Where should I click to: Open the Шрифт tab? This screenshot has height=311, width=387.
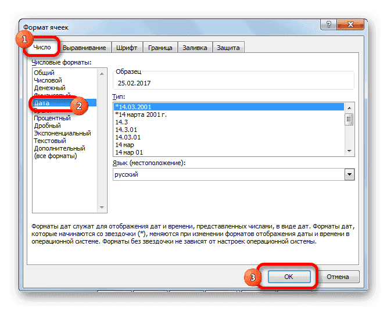coord(127,48)
